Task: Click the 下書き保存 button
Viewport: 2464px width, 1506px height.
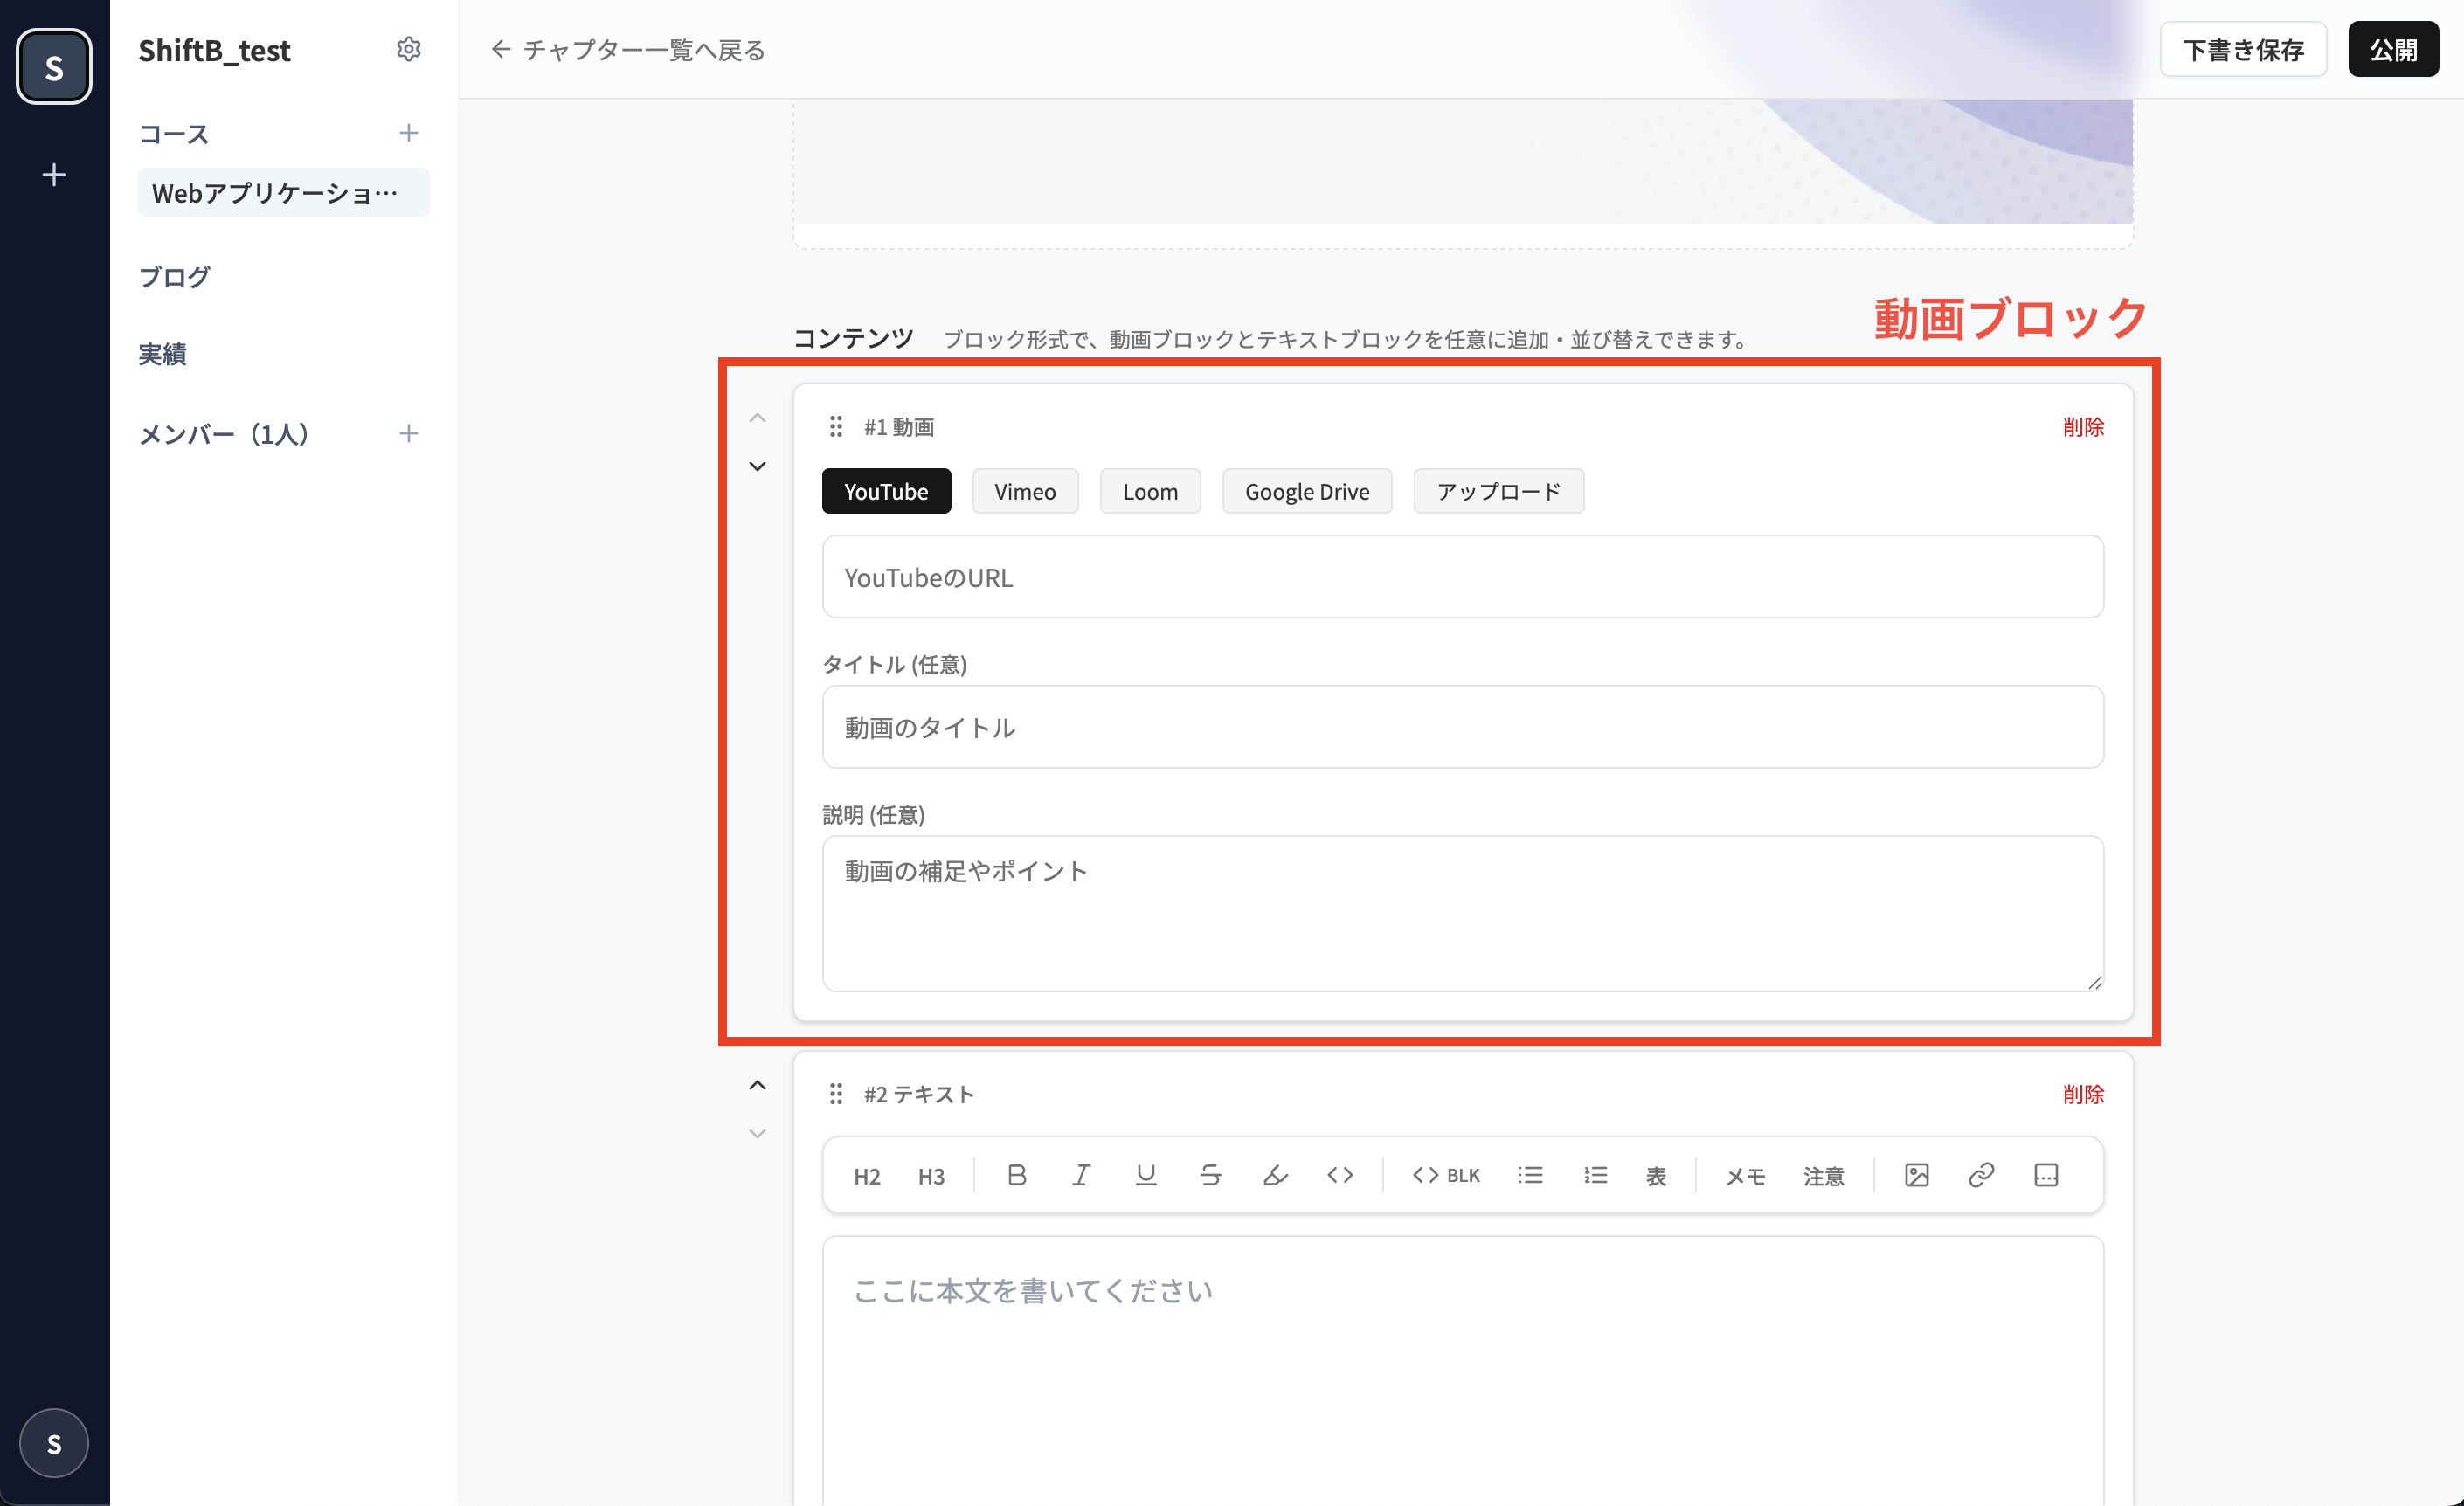Action: coord(2242,49)
